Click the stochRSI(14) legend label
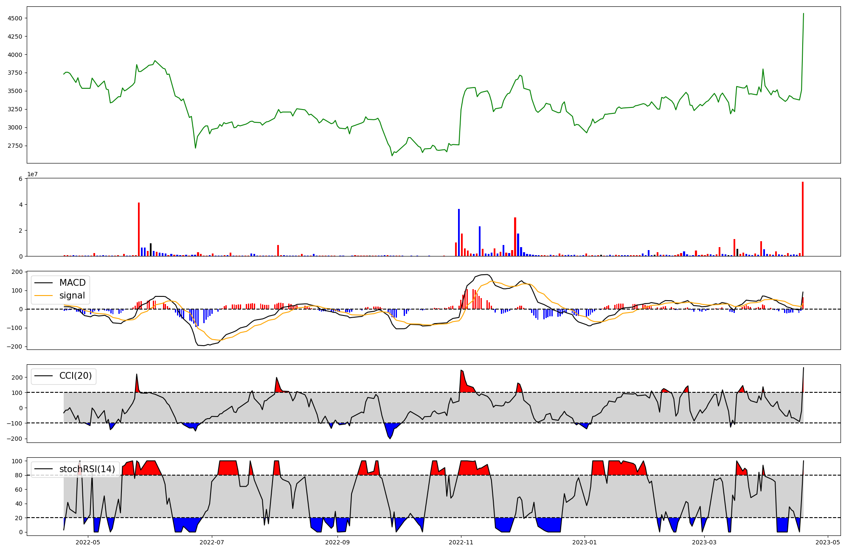Viewport: 849px width, 552px height. point(87,469)
